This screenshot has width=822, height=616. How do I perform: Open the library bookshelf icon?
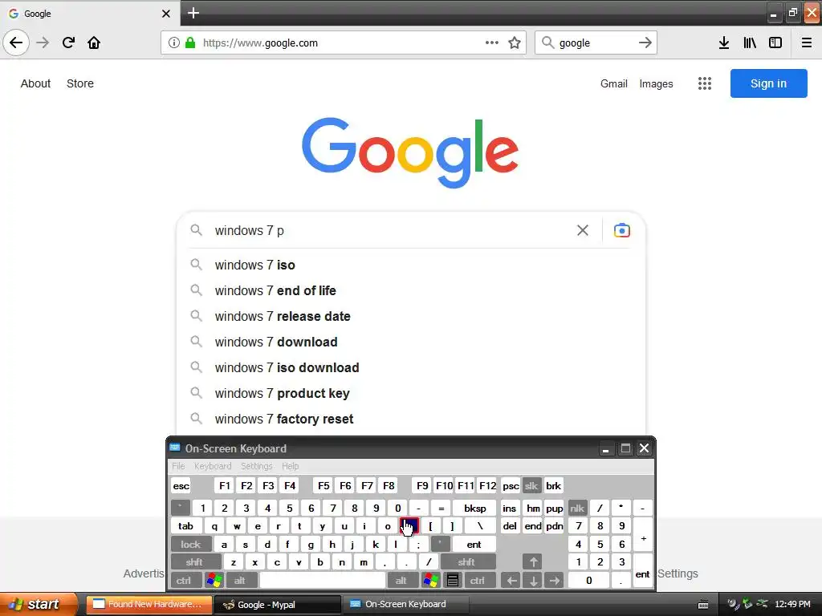(x=750, y=43)
